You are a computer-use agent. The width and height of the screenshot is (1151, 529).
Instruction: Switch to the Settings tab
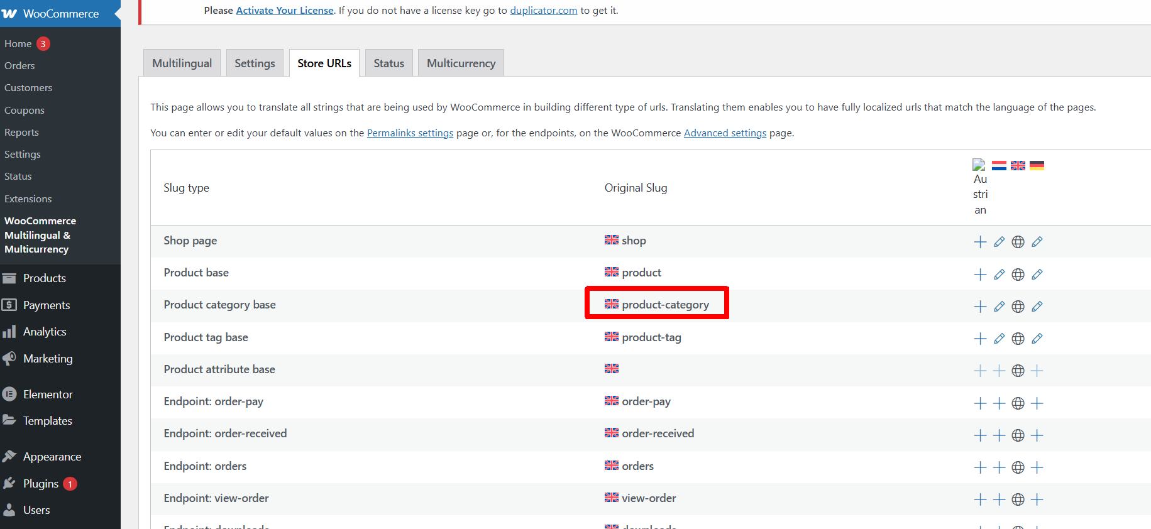point(255,63)
